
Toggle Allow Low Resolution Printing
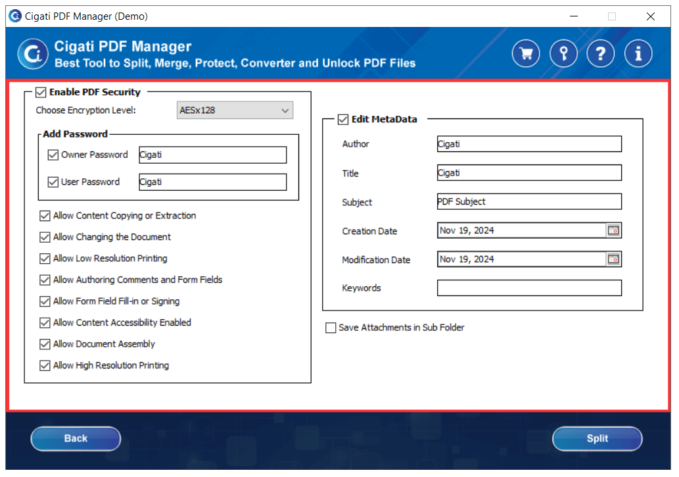coord(45,259)
